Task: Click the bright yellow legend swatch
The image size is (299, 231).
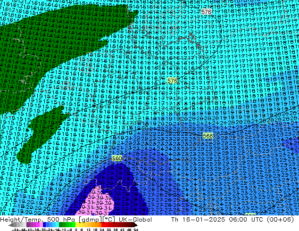Action: [77, 225]
